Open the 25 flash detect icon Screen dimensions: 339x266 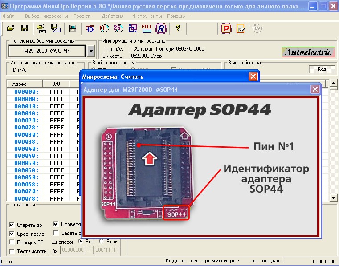point(118,28)
